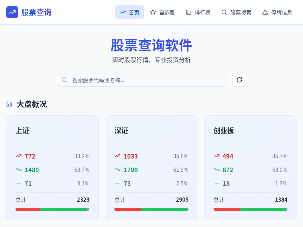Open the 停牌信息 tab
The image size is (303, 227).
pyautogui.click(x=277, y=12)
